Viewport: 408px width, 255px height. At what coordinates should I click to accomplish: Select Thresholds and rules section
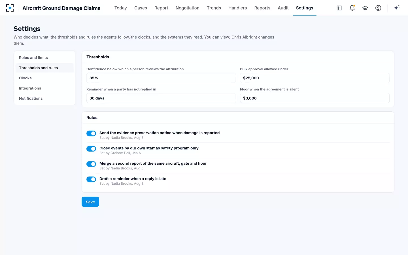pyautogui.click(x=45, y=68)
